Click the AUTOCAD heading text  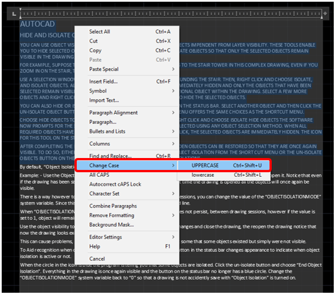point(38,24)
